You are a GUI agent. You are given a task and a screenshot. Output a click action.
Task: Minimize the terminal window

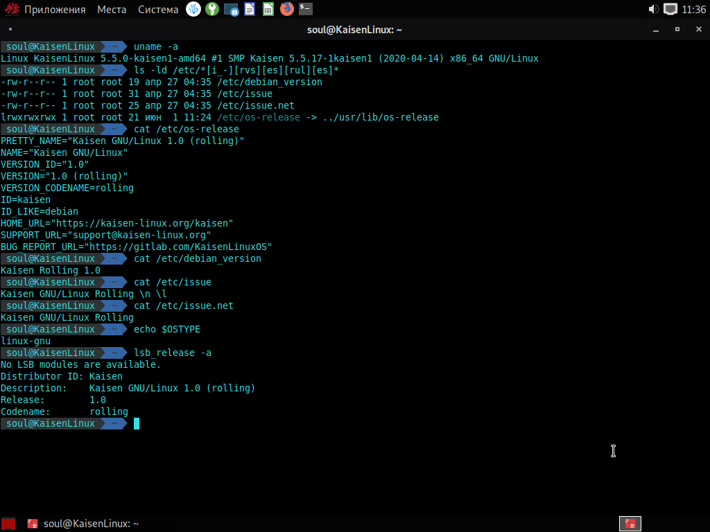point(656,30)
